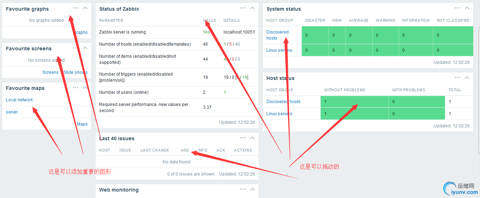The width and height of the screenshot is (480, 198).
Task: Collapse the Favourite screens widget
Action: (x=85, y=47)
